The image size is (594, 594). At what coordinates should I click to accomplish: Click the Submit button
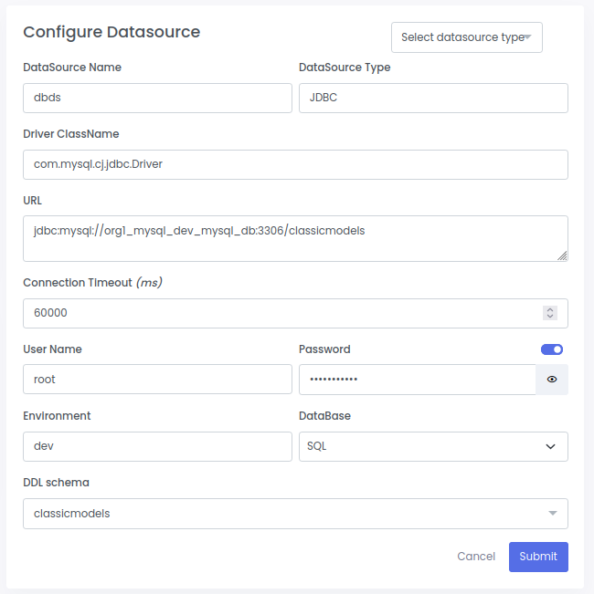click(538, 557)
